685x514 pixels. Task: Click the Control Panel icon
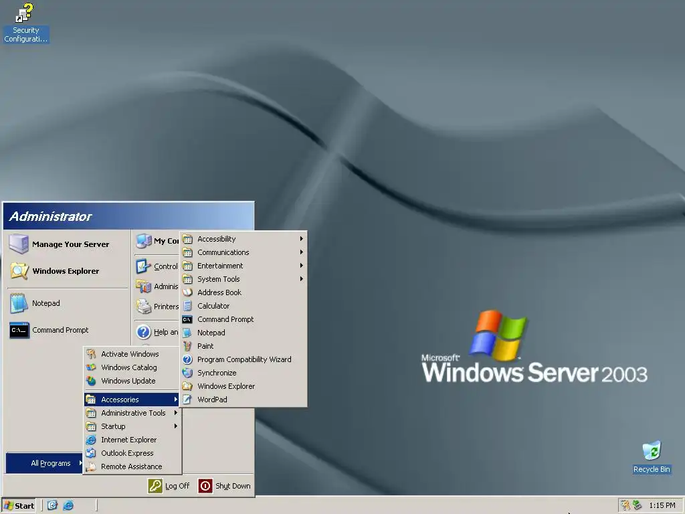pyautogui.click(x=143, y=266)
